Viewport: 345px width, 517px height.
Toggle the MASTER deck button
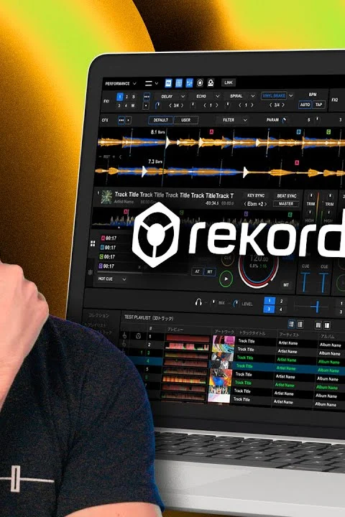286,204
